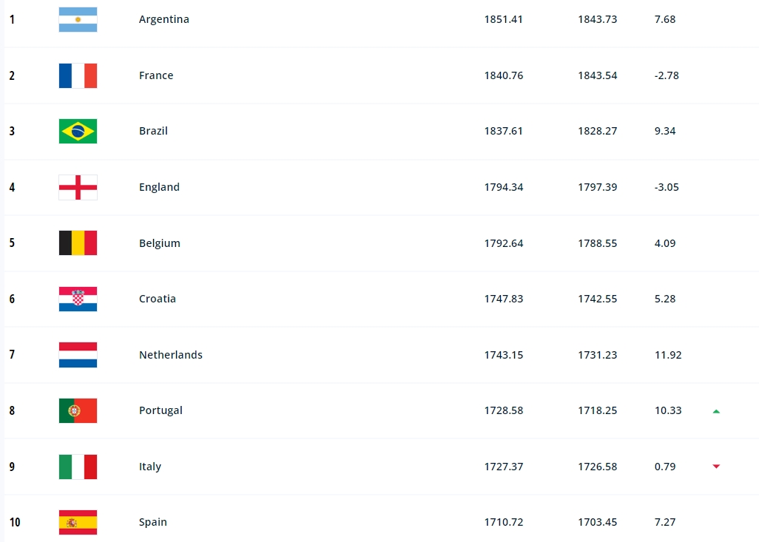Click the Portugal flag icon
Viewport: 759px width, 542px height.
pyautogui.click(x=78, y=411)
